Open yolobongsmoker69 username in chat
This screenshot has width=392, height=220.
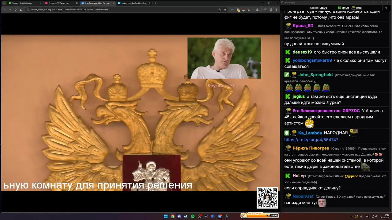(x=312, y=61)
